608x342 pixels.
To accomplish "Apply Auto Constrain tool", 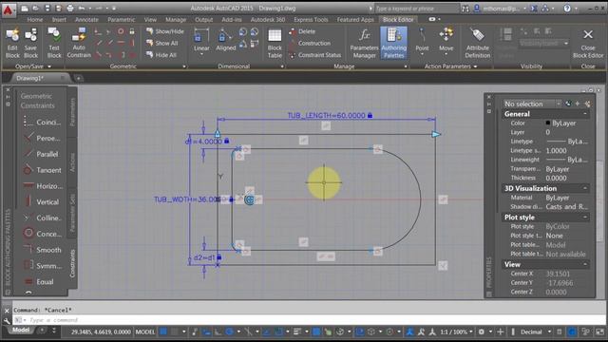I will [x=79, y=43].
